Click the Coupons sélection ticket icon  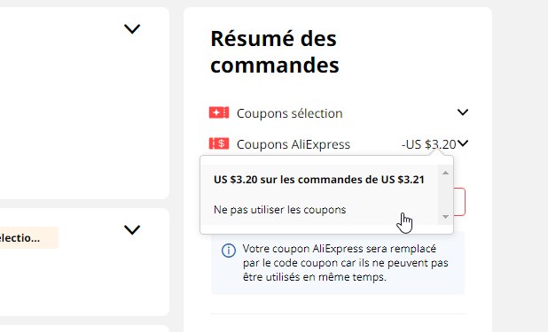click(x=219, y=112)
